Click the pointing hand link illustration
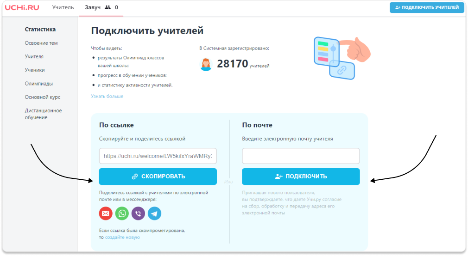Image resolution: width=468 pixels, height=256 pixels. coord(342,58)
